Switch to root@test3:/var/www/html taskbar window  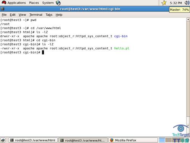point(33,140)
